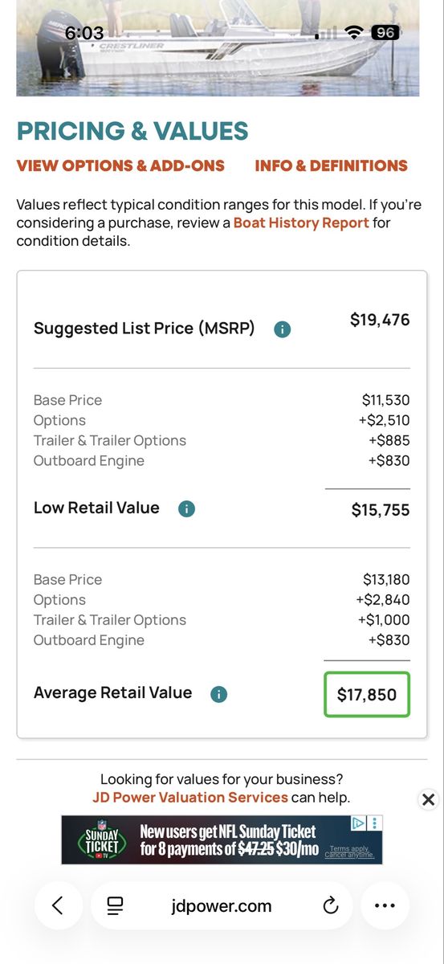The width and height of the screenshot is (444, 964).
Task: Open Info & Definitions link
Action: [x=331, y=166]
